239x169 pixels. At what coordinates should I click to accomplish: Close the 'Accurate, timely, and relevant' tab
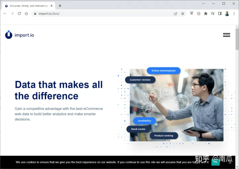click(51, 6)
